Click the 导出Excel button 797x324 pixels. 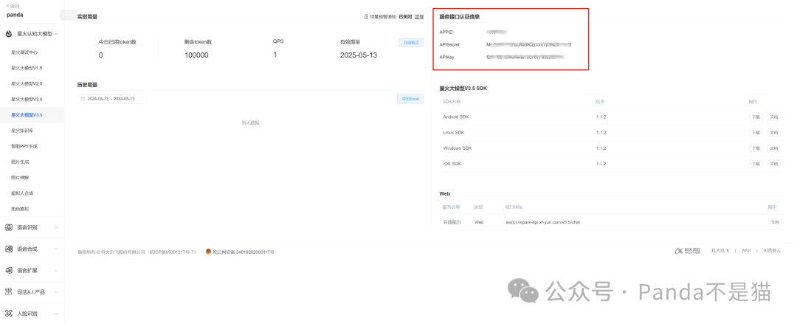coord(410,99)
